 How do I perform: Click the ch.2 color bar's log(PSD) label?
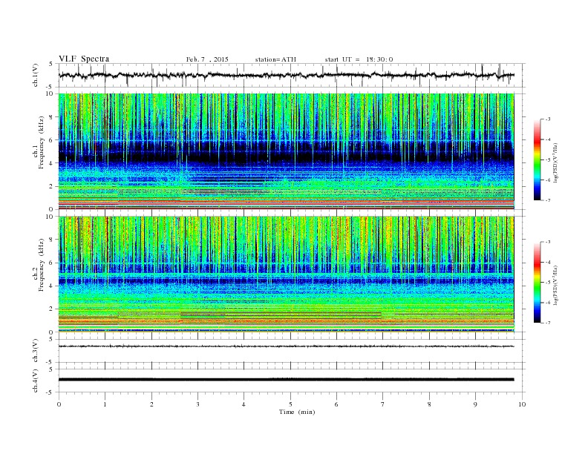[x=556, y=285]
